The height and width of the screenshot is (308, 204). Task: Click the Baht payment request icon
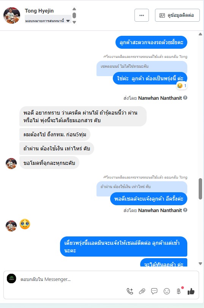click(x=179, y=291)
